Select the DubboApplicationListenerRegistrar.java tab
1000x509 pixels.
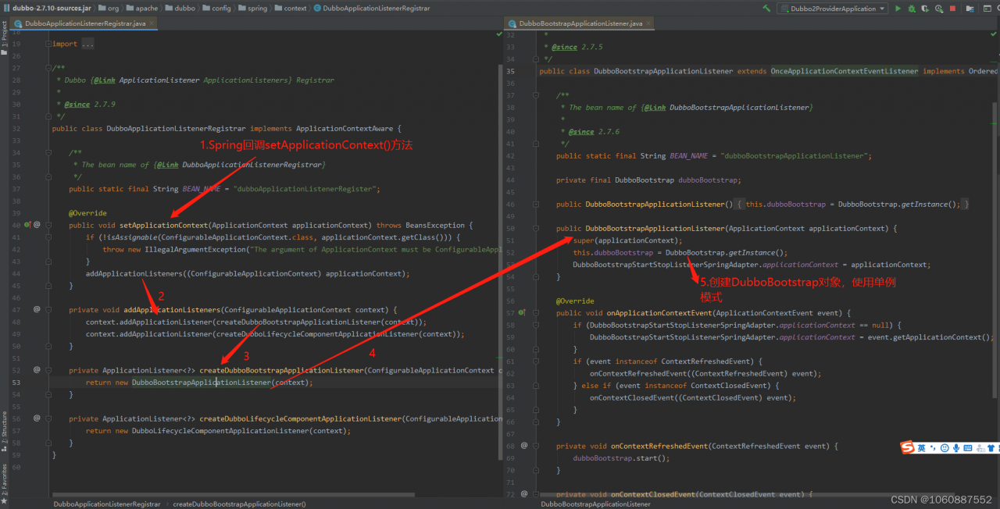coord(85,23)
